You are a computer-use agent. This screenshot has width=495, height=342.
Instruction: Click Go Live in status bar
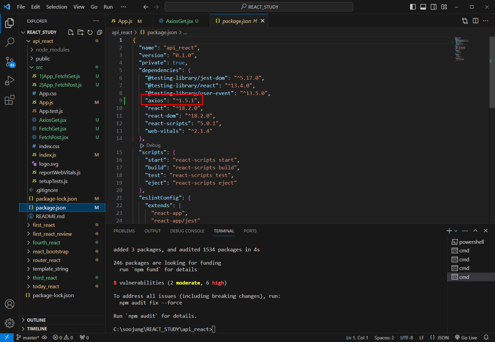(466, 337)
